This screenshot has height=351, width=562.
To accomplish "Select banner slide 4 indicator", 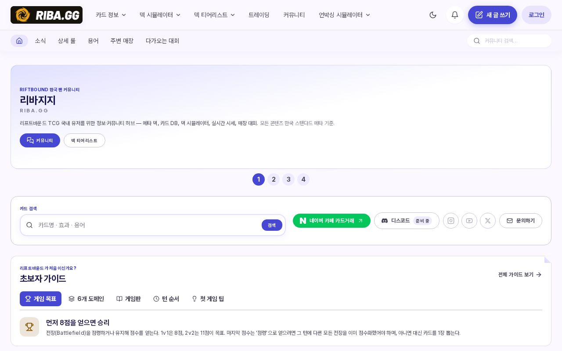I will [303, 179].
